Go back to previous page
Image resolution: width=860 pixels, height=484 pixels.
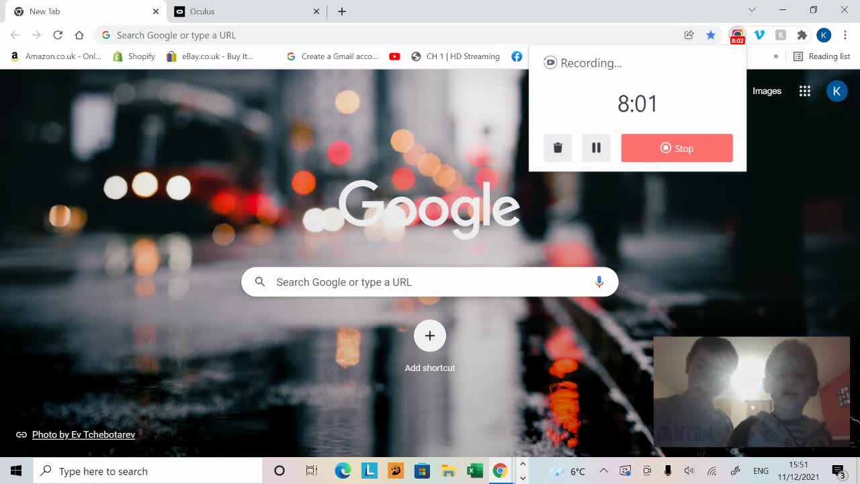tap(15, 35)
